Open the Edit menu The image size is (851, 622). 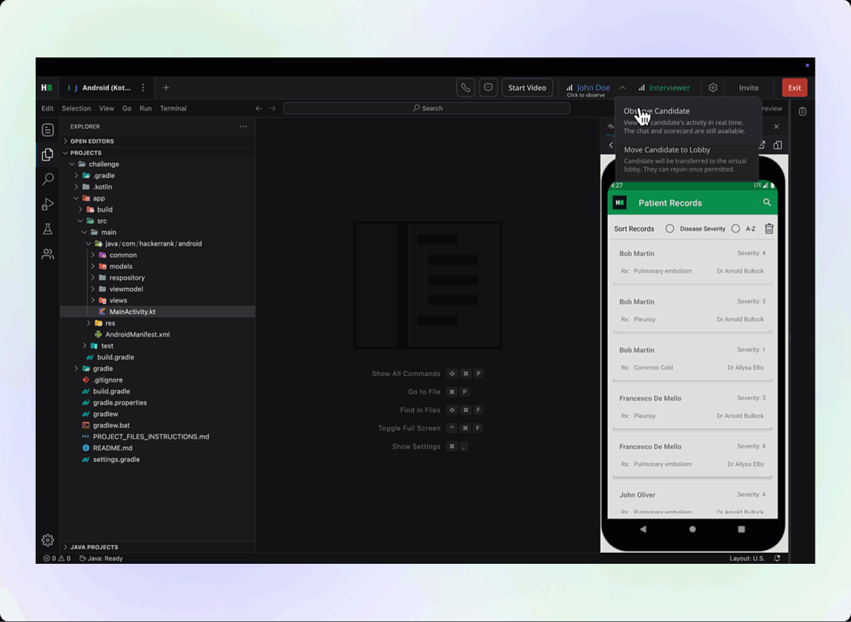47,108
